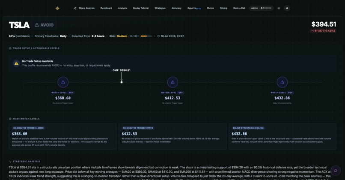Image resolution: width=345 pixels, height=180 pixels.
Task: Click $368.60 price on the level line
Action: tap(63, 98)
